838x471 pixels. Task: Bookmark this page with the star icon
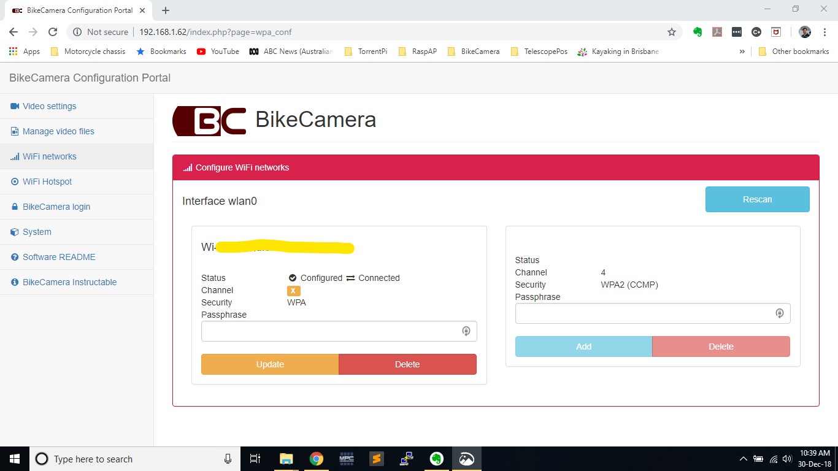point(672,32)
